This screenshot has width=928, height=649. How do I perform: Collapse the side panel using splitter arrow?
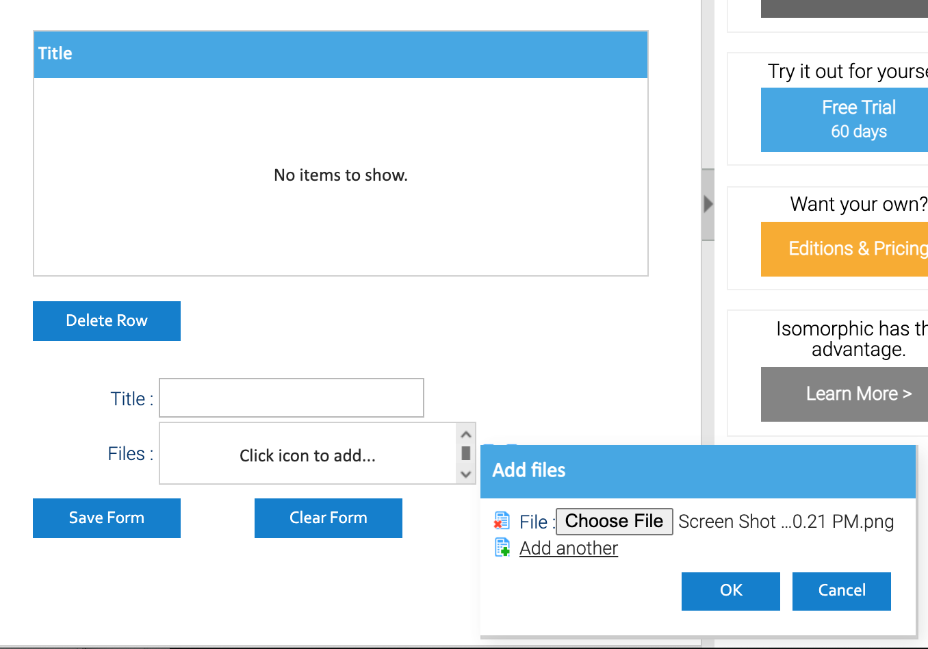click(708, 204)
